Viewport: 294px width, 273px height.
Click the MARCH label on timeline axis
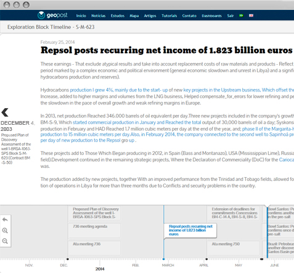pyautogui.click(x=168, y=265)
